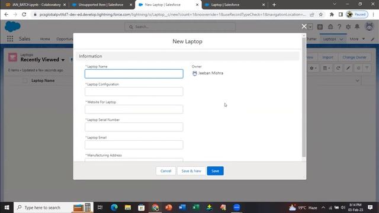The image size is (379, 213).
Task: Click the Import button
Action: [x=327, y=57]
